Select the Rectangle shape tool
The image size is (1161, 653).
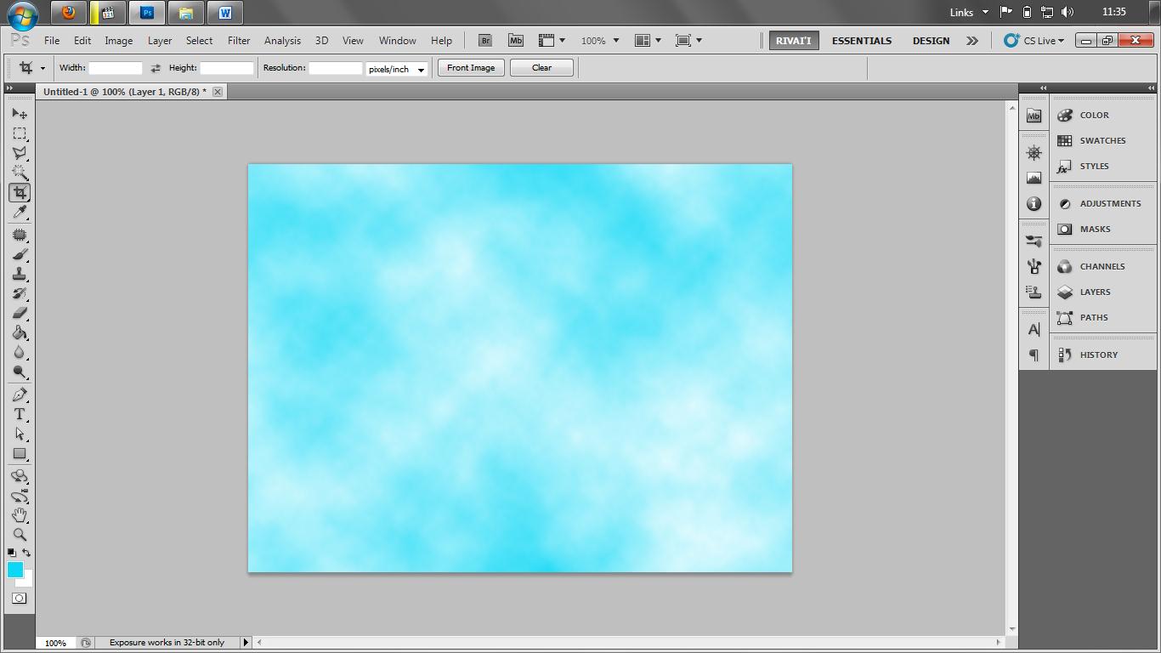pos(20,453)
